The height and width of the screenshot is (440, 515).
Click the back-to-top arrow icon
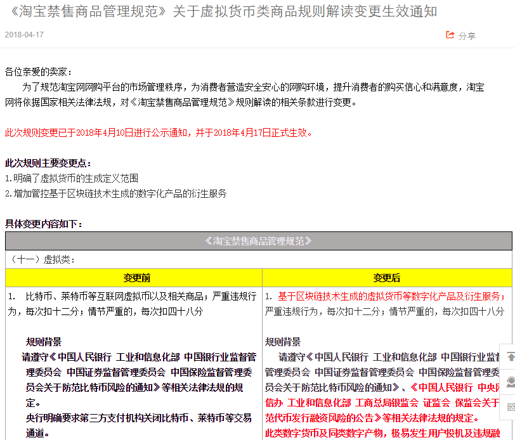(x=511, y=356)
